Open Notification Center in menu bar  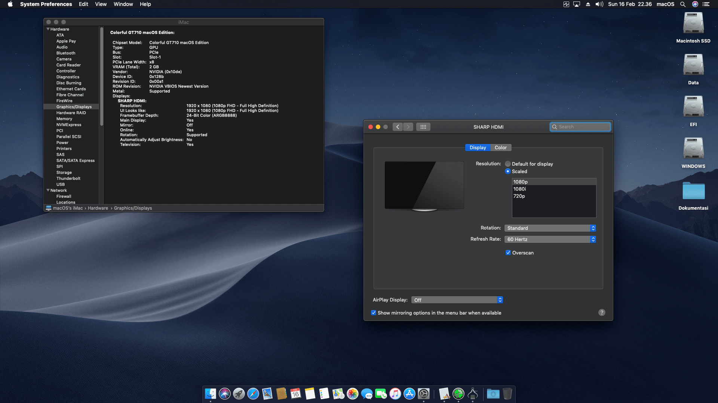tap(706, 4)
